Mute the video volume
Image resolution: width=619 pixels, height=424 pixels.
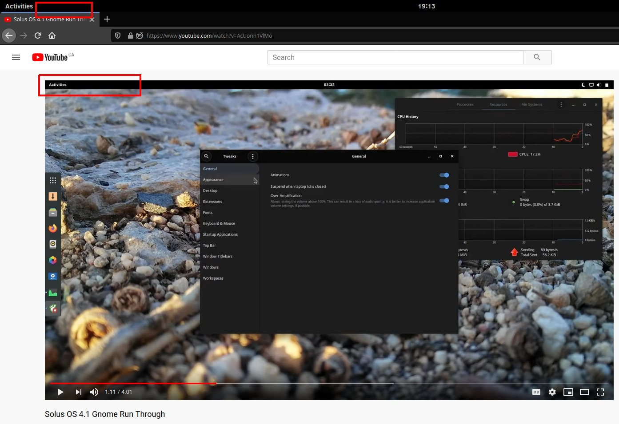coord(94,392)
